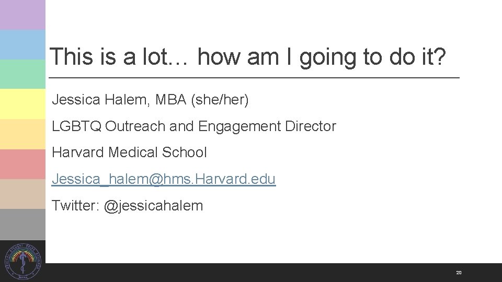Select the light orange color block
The height and width of the screenshot is (282, 502).
pyautogui.click(x=22, y=134)
